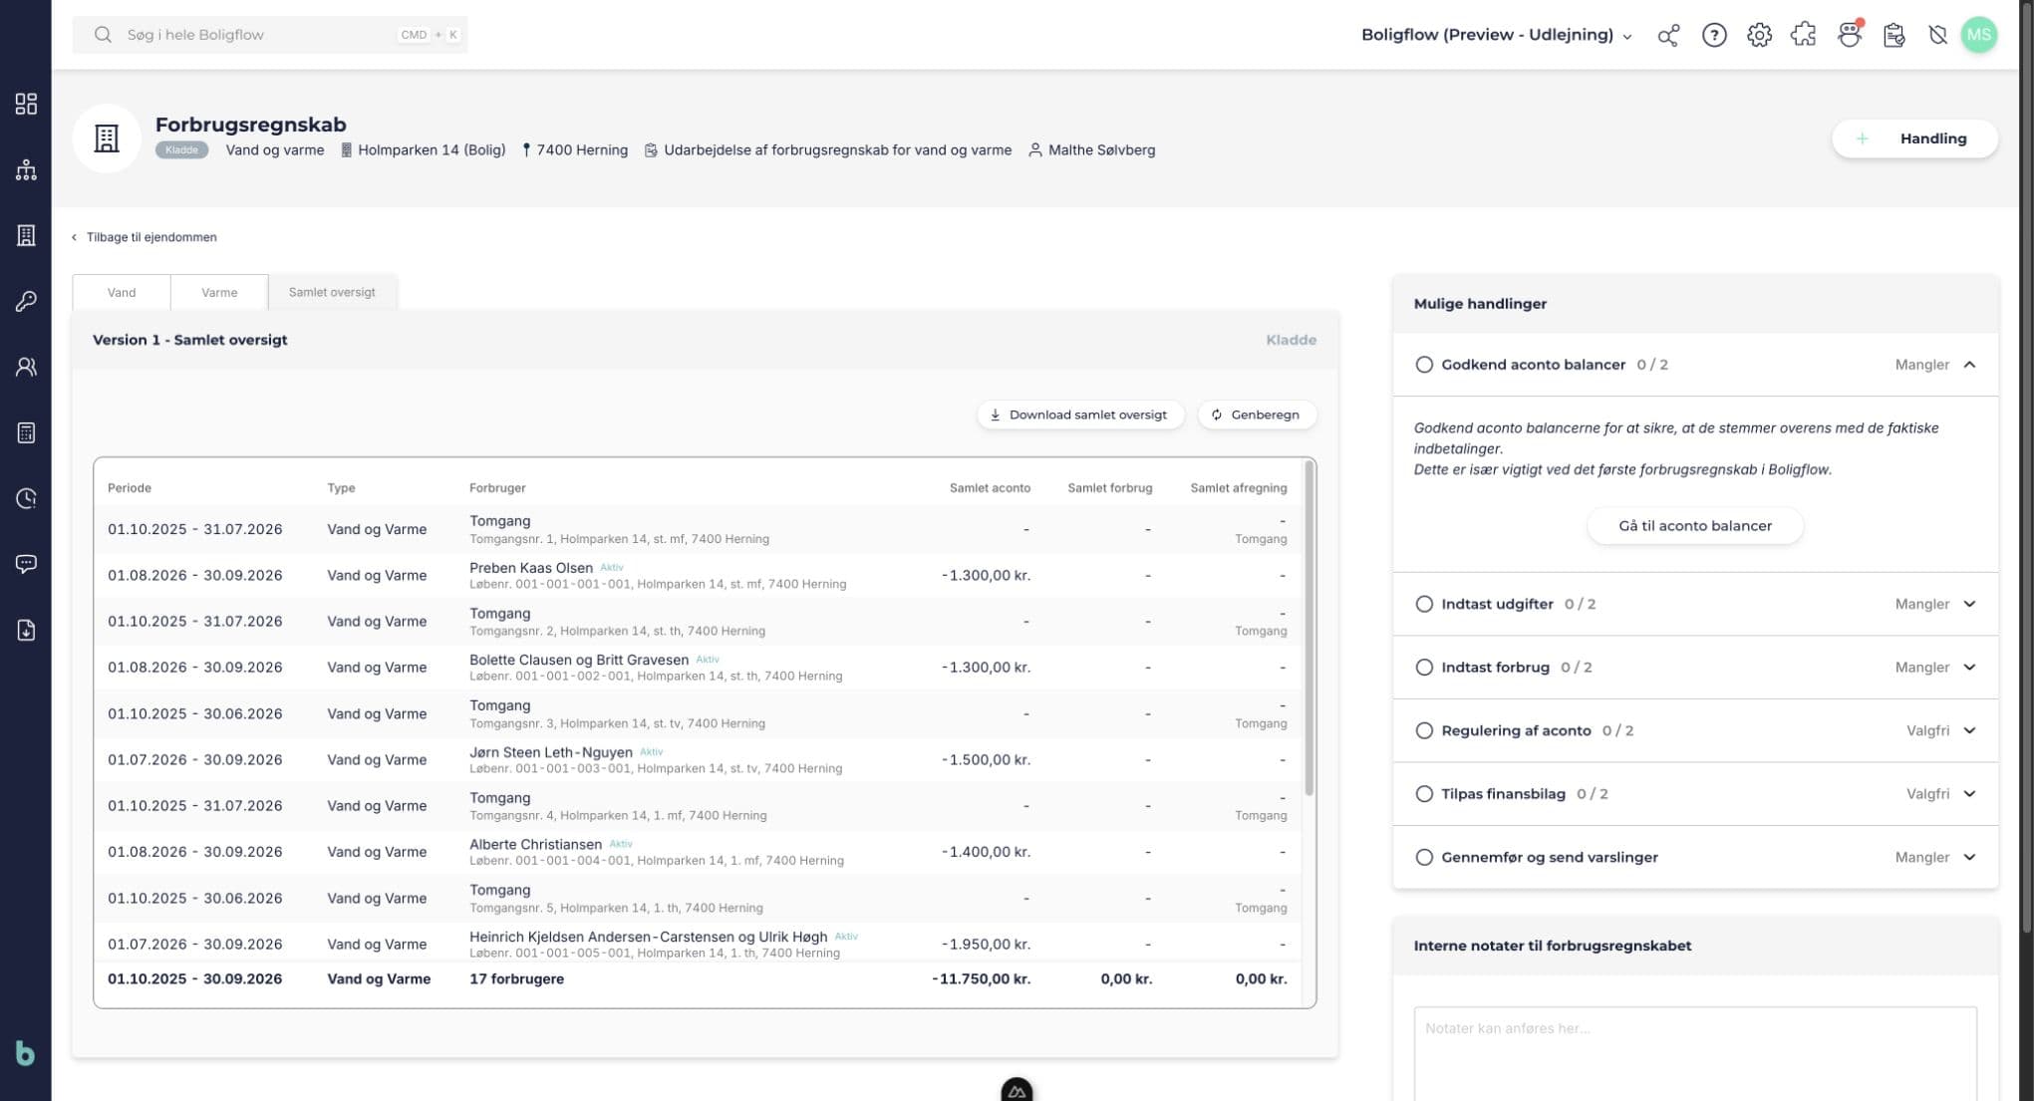Toggle the Gennemfør og send varslinger circle
This screenshot has width=2034, height=1101.
(x=1424, y=857)
